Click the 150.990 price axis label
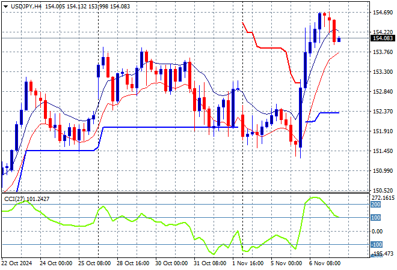The height and width of the screenshot is (270, 397). pyautogui.click(x=383, y=171)
